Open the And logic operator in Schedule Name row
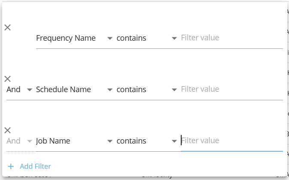289x180 pixels. [19, 90]
